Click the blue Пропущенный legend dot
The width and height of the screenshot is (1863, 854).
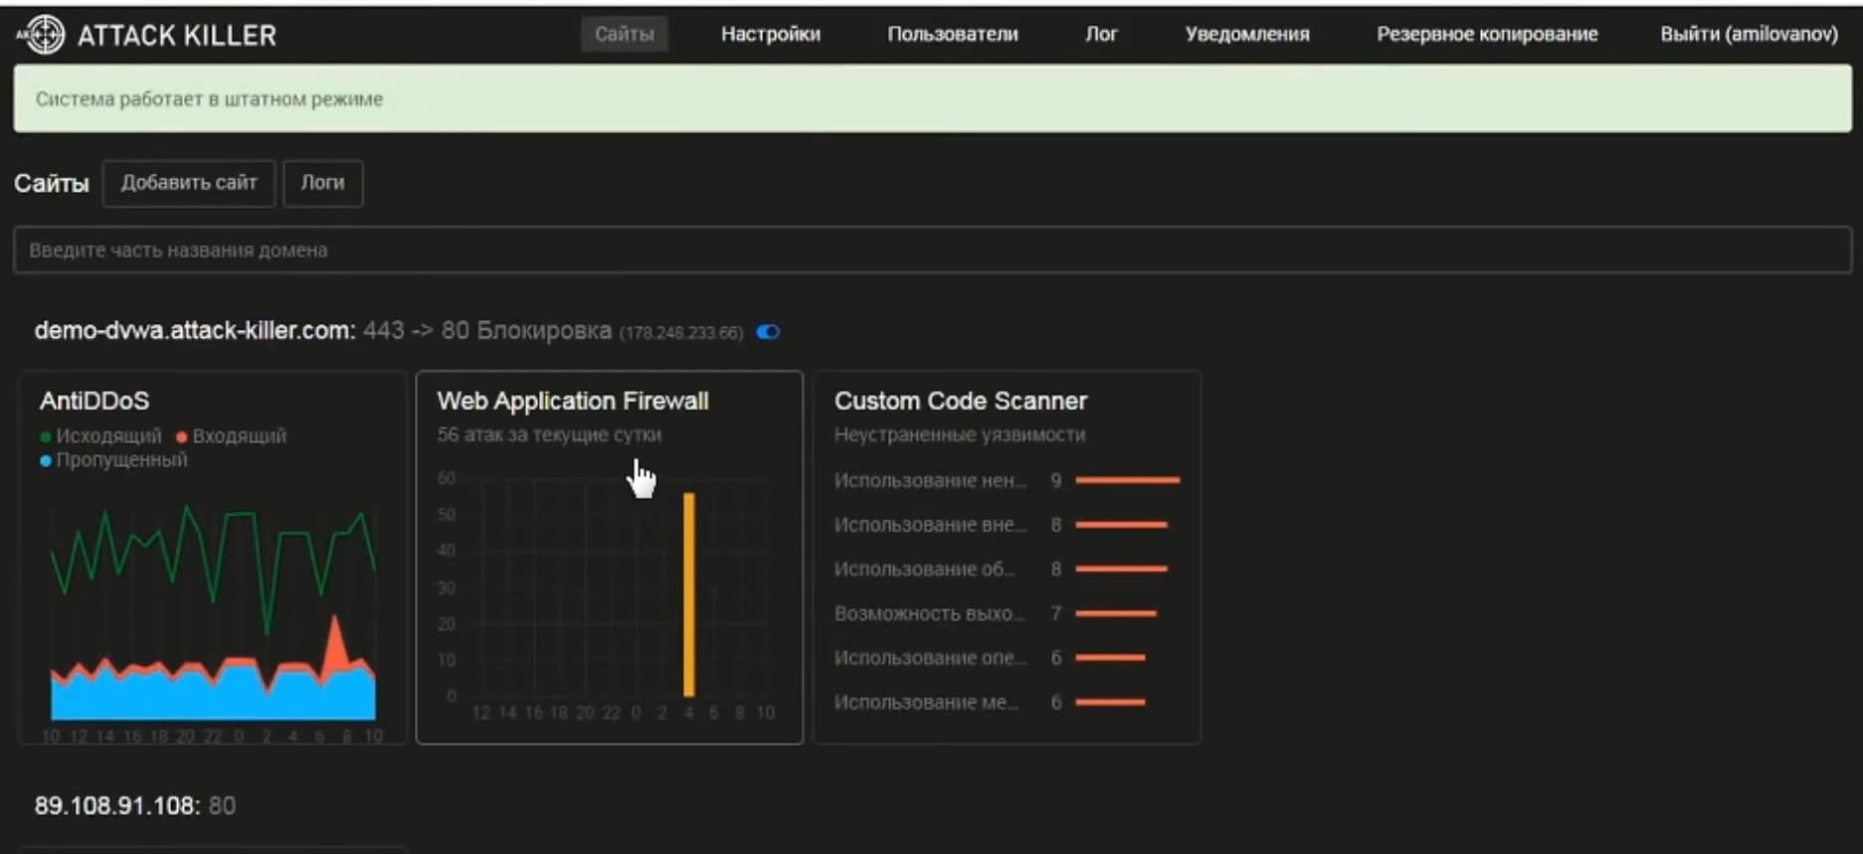(46, 460)
